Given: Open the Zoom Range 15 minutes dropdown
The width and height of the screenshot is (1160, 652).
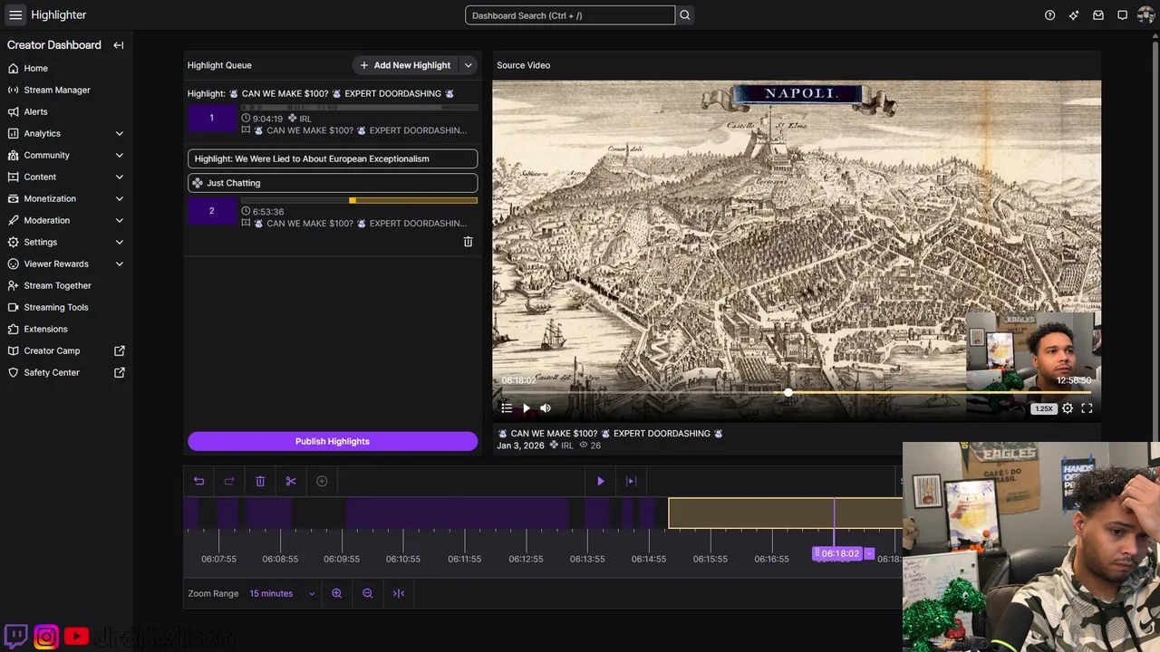Looking at the screenshot, I should [x=282, y=593].
